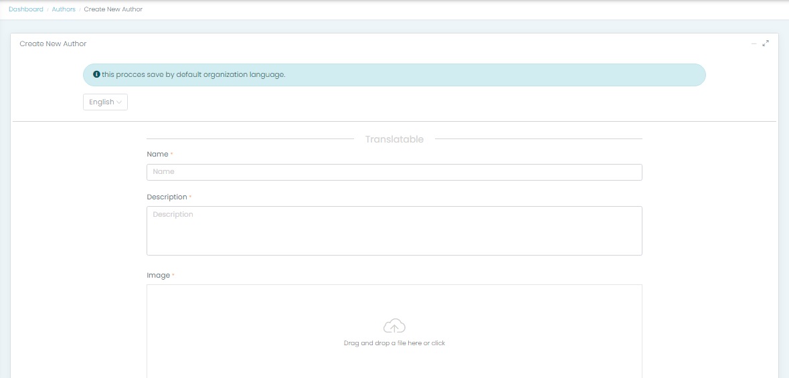Screen dimensions: 789x378
Task: Open the Authors breadcrumb link
Action: click(64, 9)
